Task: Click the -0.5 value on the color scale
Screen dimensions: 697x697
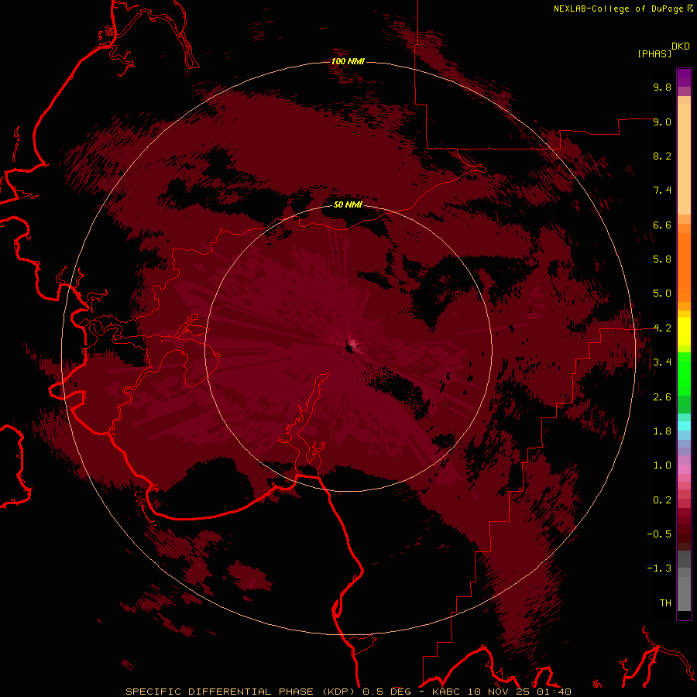Action: (659, 534)
